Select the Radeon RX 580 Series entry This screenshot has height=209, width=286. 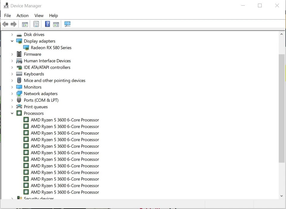click(x=51, y=48)
